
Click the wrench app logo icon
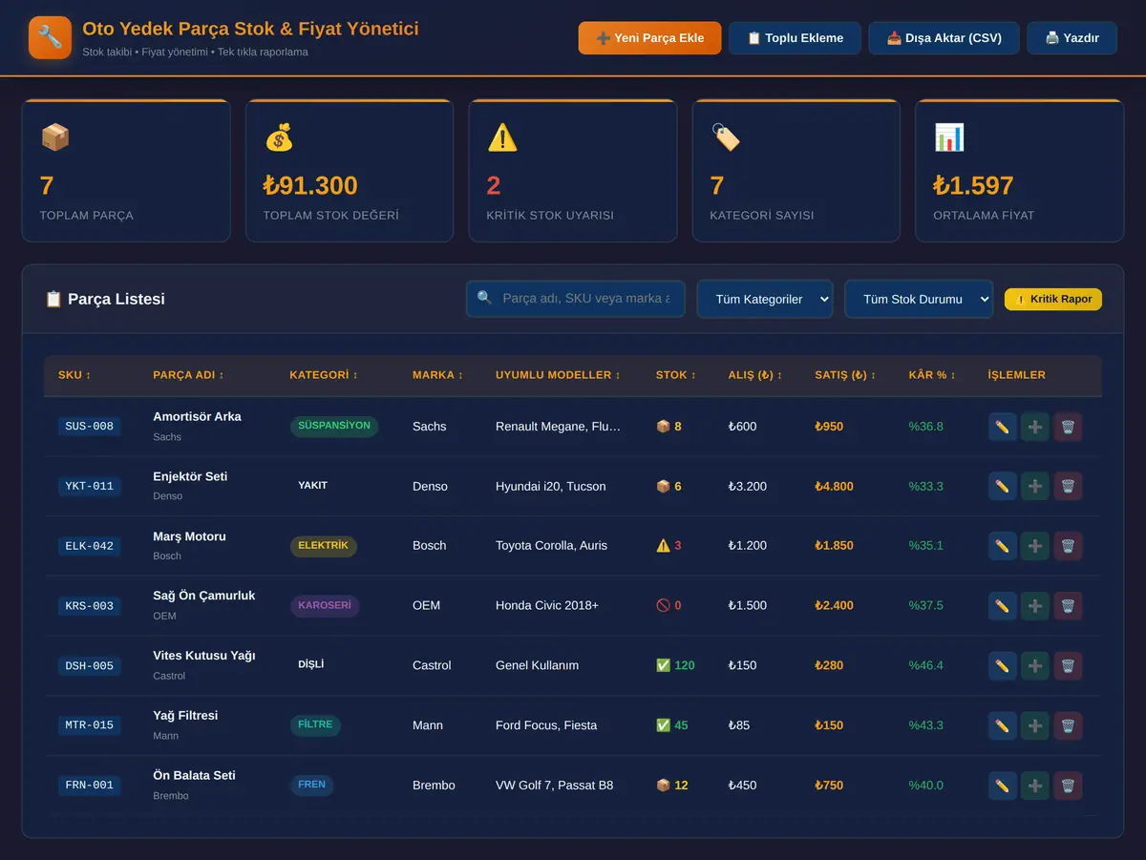tap(50, 38)
